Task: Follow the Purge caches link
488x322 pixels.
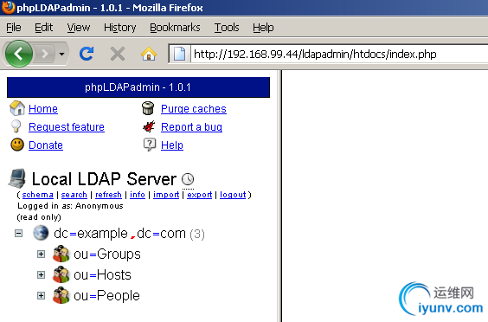Action: (x=194, y=109)
